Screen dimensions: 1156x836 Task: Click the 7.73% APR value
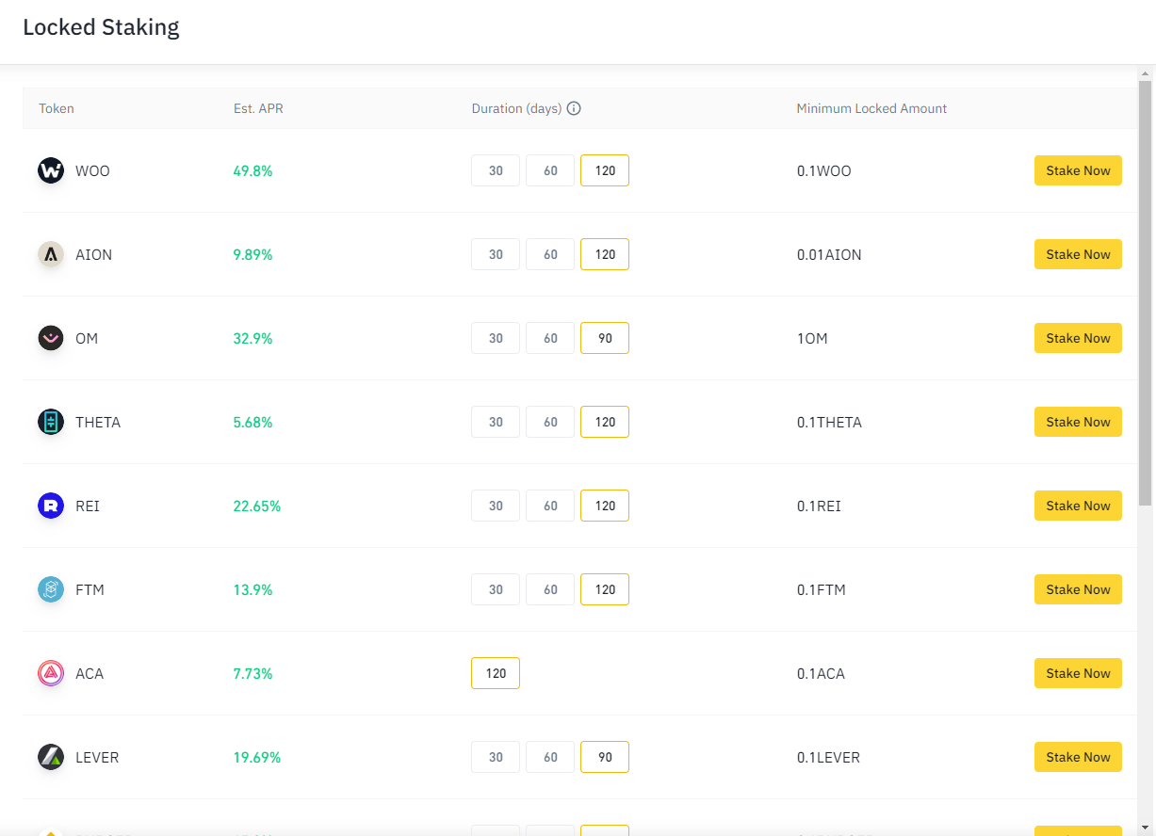252,673
